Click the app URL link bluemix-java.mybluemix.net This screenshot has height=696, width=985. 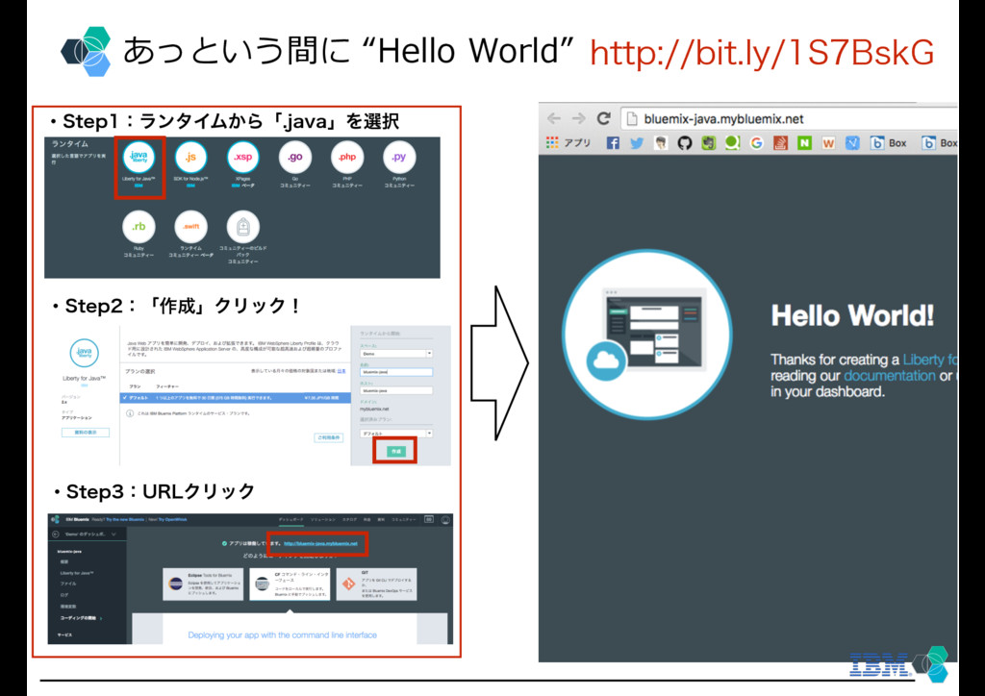pyautogui.click(x=320, y=543)
